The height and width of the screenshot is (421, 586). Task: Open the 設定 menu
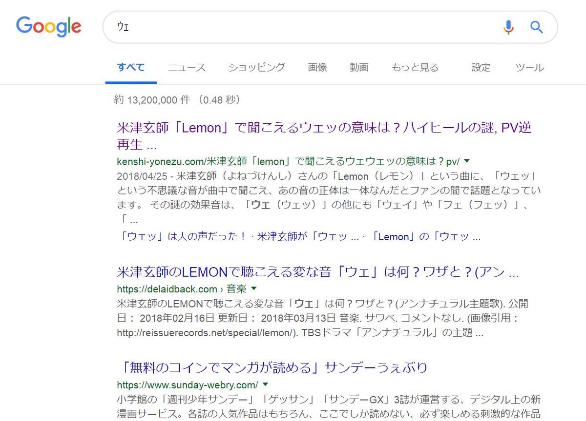481,68
